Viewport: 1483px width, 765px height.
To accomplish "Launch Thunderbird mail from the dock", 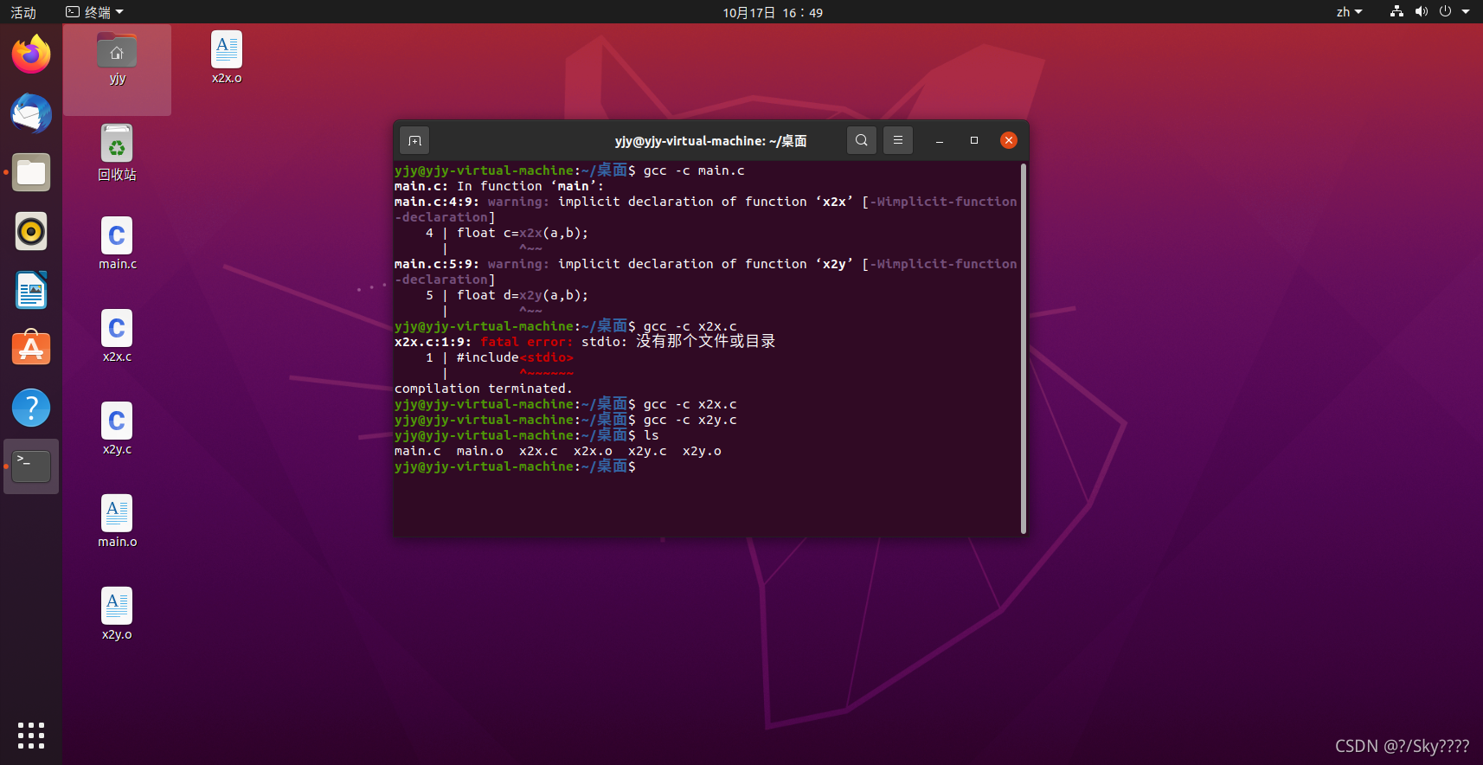I will tap(31, 113).
